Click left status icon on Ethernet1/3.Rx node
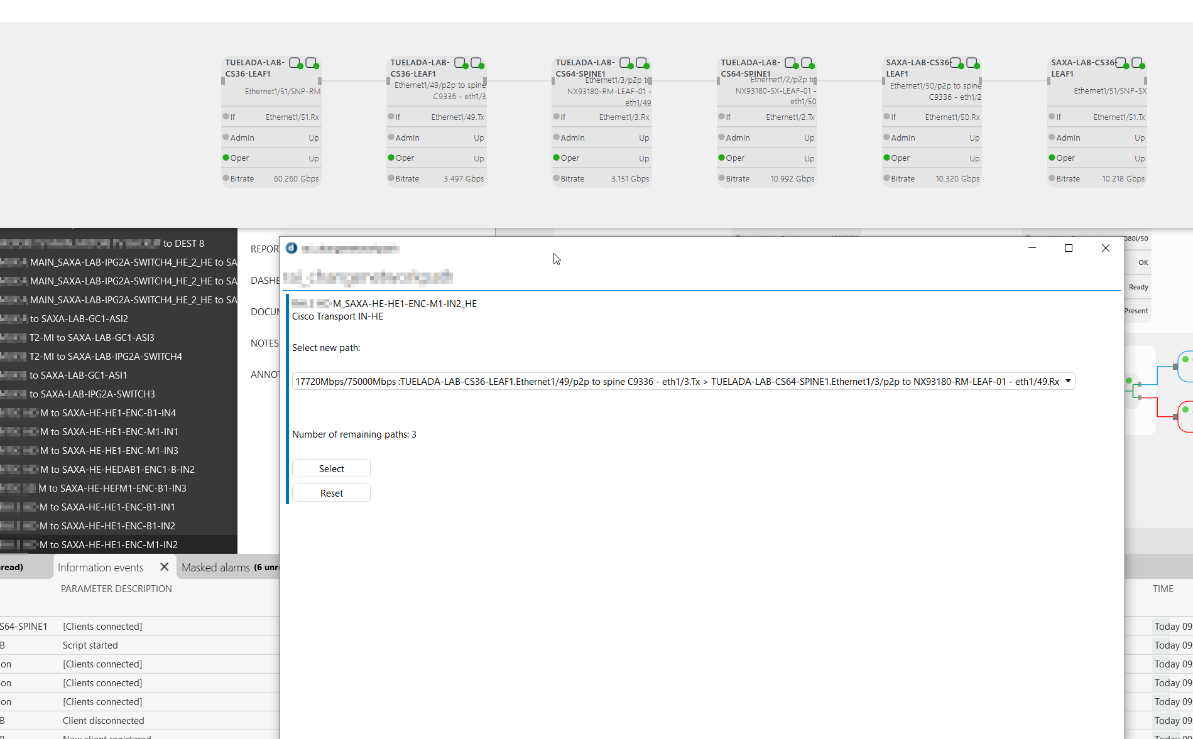1193x739 pixels. tap(626, 63)
